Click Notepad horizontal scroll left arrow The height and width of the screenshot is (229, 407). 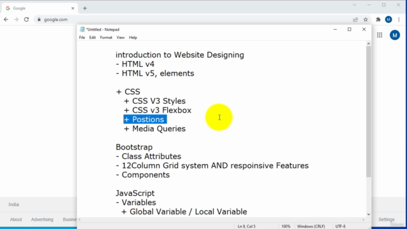click(79, 219)
